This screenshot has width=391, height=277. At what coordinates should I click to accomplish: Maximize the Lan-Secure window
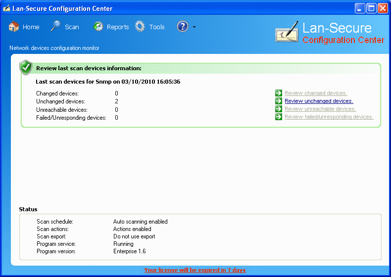tap(371, 8)
